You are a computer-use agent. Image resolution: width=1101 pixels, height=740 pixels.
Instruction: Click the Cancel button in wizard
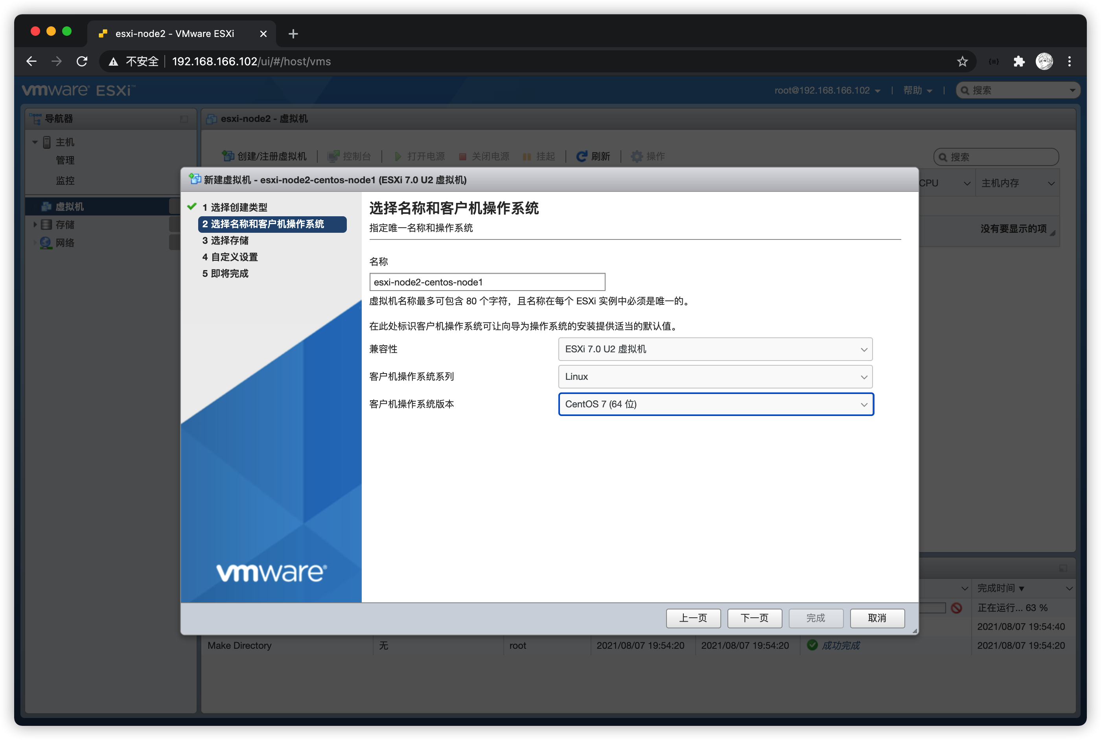877,618
